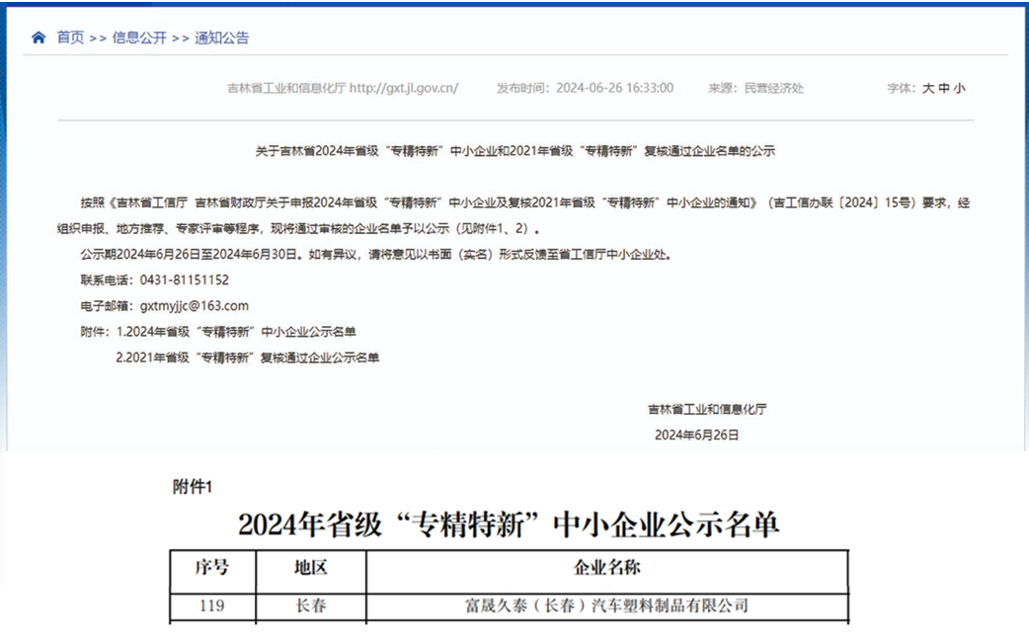The image size is (1029, 639).
Task: Click the 序号 column header
Action: [211, 568]
